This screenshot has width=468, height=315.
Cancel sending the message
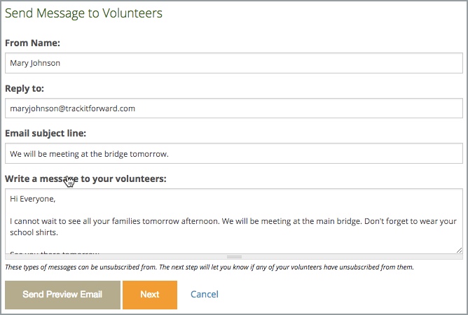[x=205, y=295]
